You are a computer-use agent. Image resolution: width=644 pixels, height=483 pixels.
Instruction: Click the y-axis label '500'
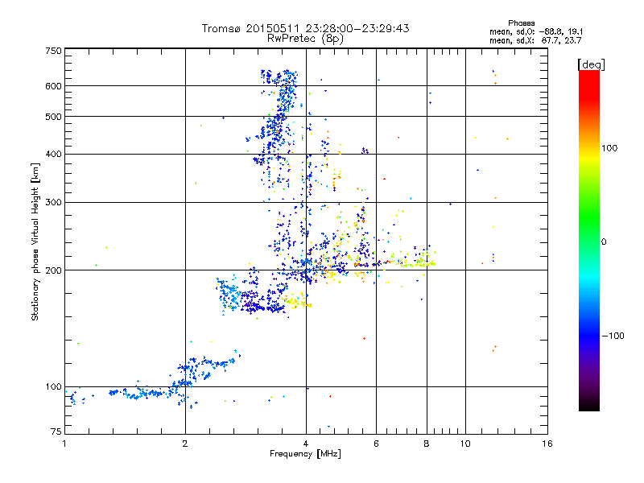[x=53, y=117]
